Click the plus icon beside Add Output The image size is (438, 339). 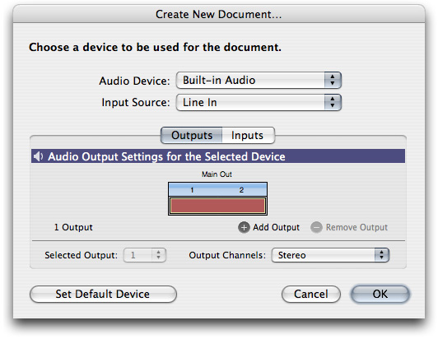click(244, 227)
